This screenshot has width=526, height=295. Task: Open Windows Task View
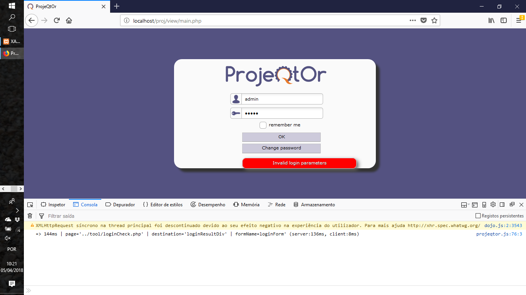click(12, 29)
